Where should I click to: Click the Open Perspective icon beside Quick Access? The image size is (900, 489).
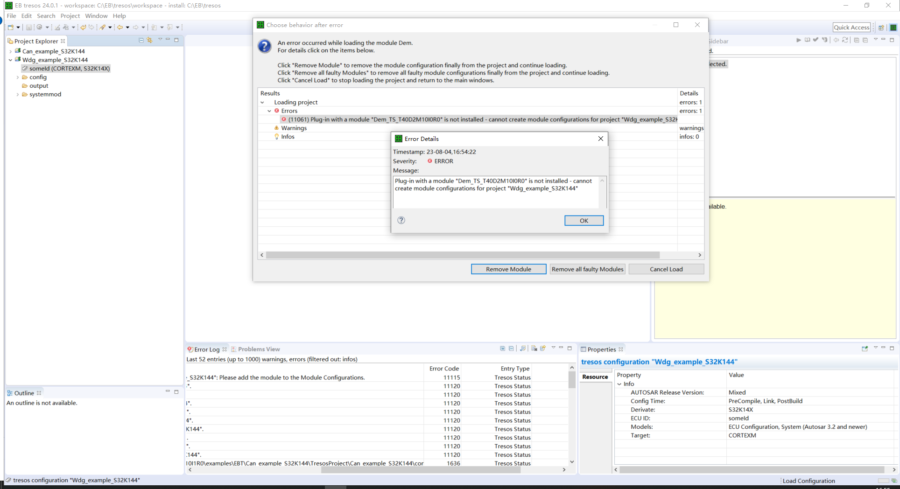881,28
